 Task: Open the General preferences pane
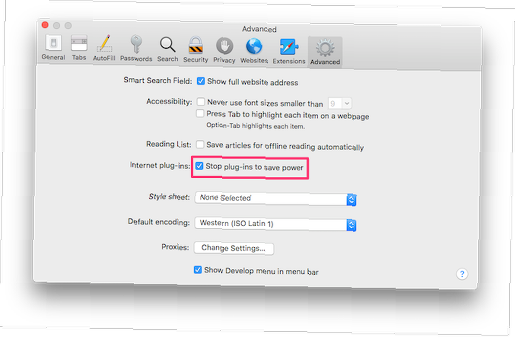(x=53, y=48)
